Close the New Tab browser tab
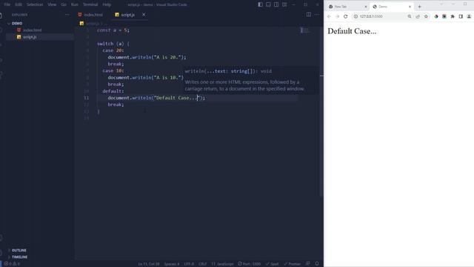Image resolution: width=474 pixels, height=267 pixels. click(365, 7)
